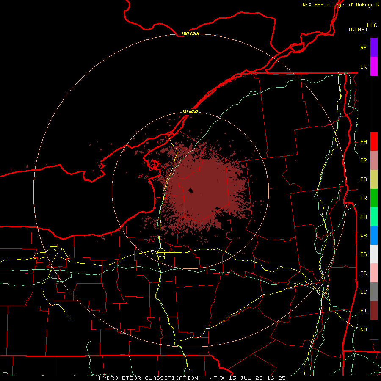
Task: Select the BD yellow legend swatch
Action: [374, 179]
